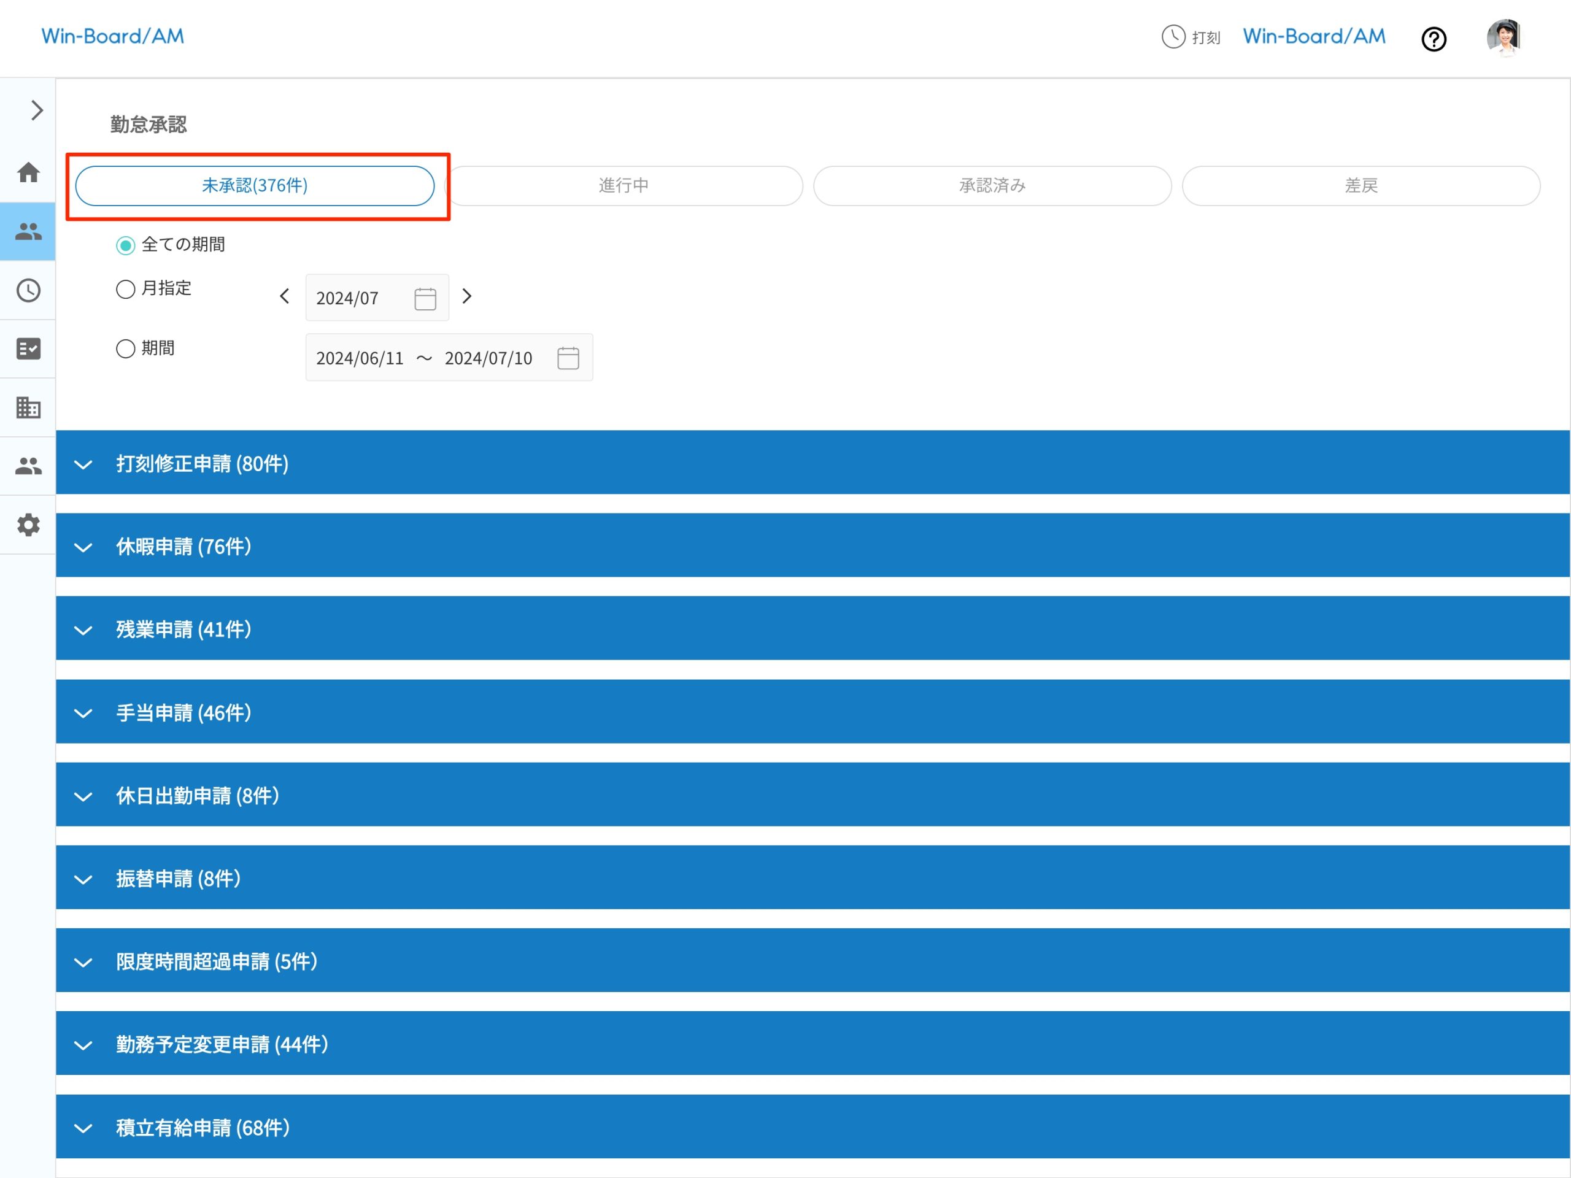Screen dimensions: 1571x1178
Task: Click the clock icon in left sidebar
Action: coord(28,290)
